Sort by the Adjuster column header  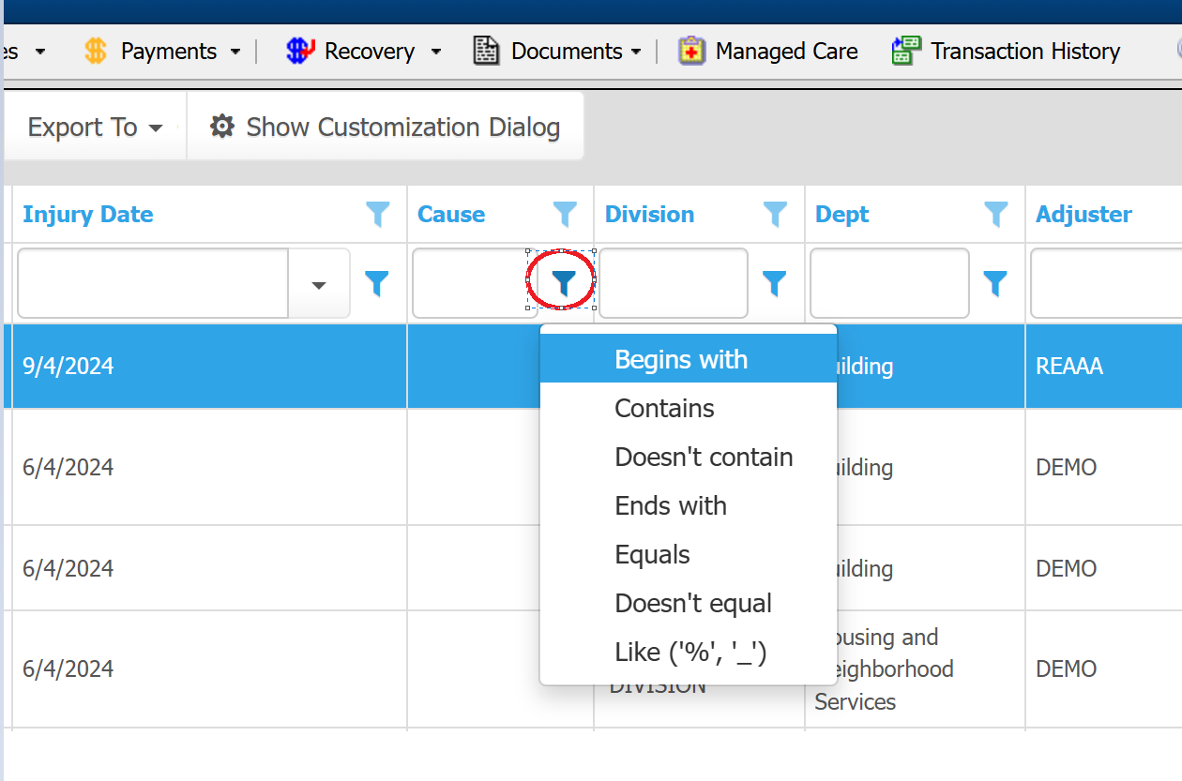(1083, 215)
